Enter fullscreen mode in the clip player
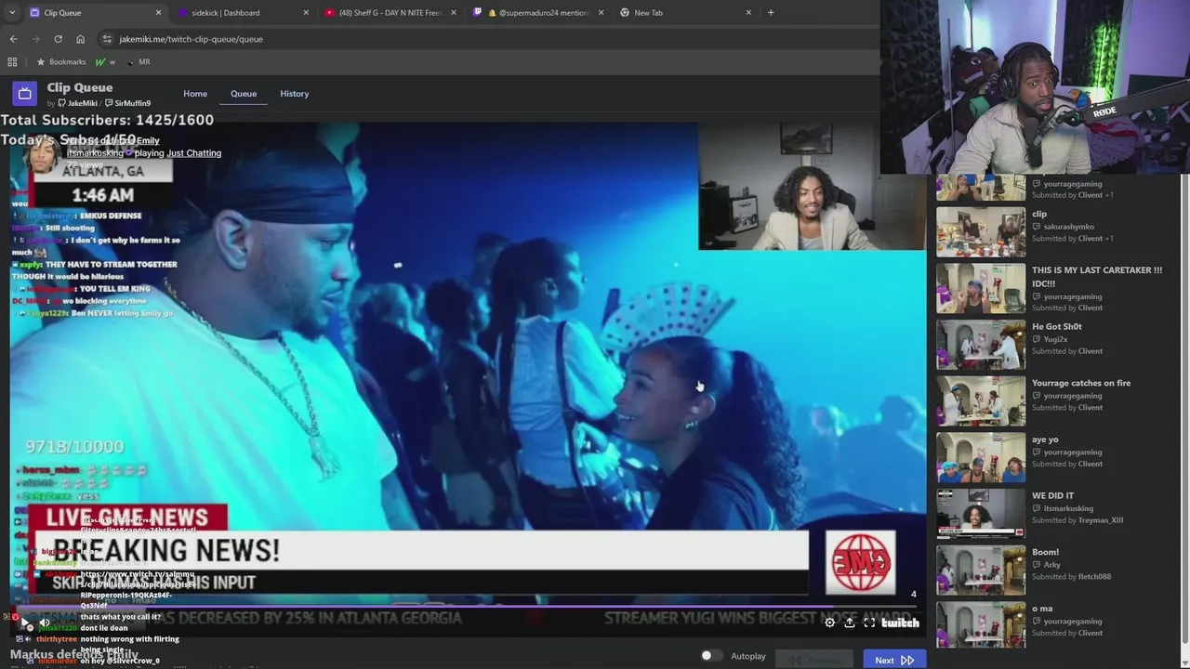 click(869, 623)
